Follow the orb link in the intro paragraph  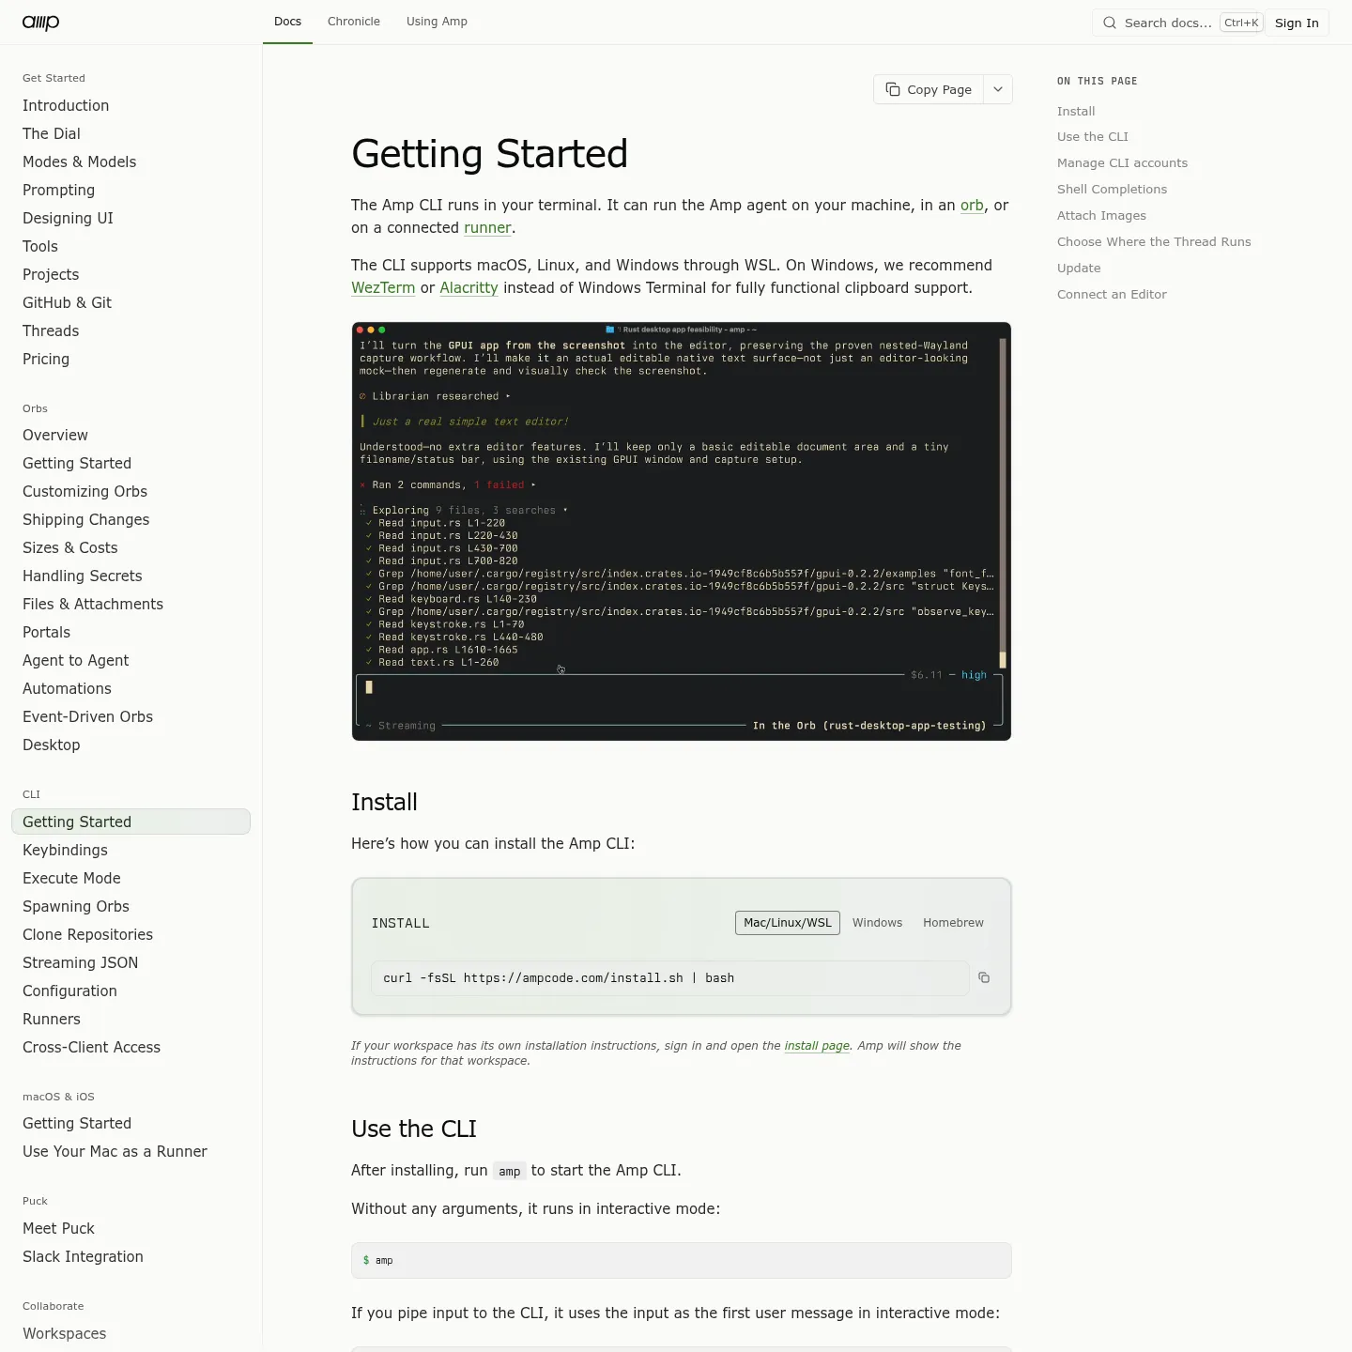click(x=972, y=205)
